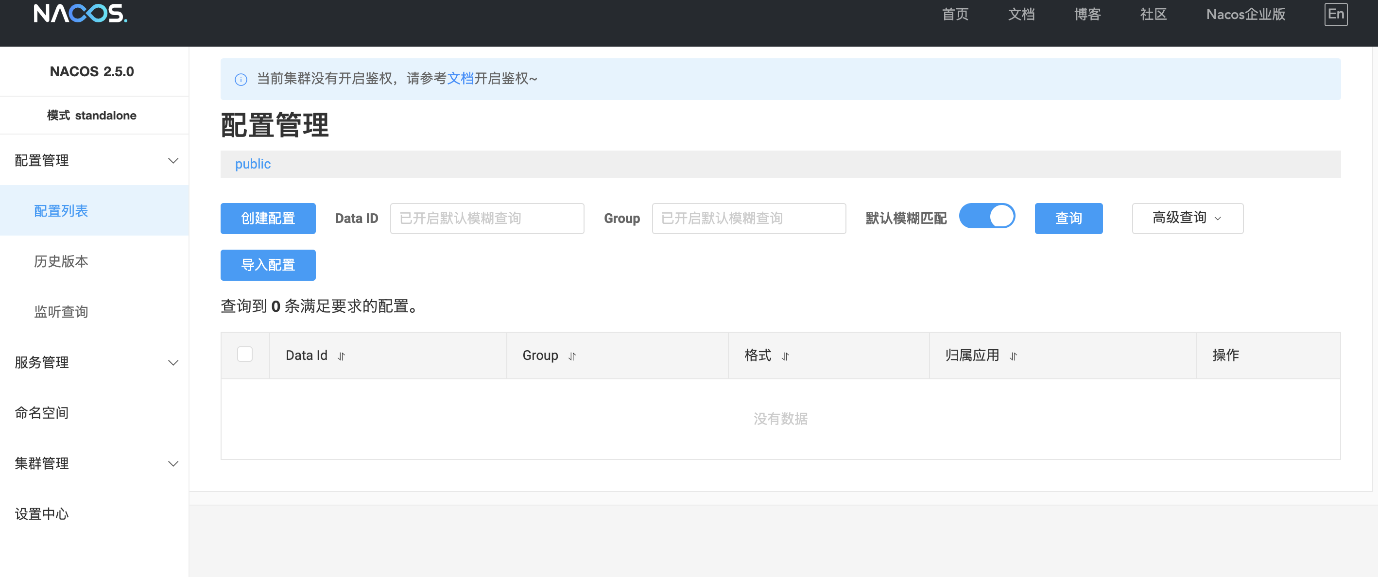Open 历史版本 in the sidebar
This screenshot has width=1378, height=577.
61,261
